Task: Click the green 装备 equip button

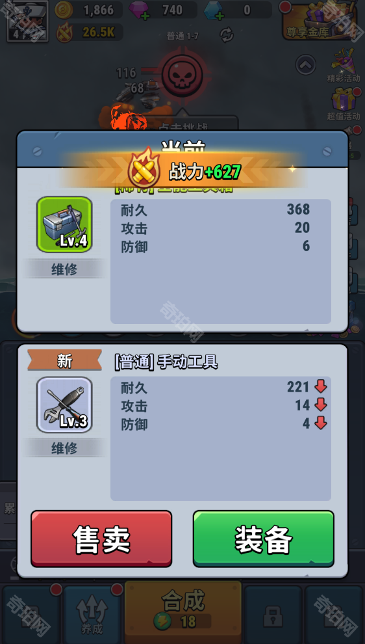Action: click(x=263, y=539)
